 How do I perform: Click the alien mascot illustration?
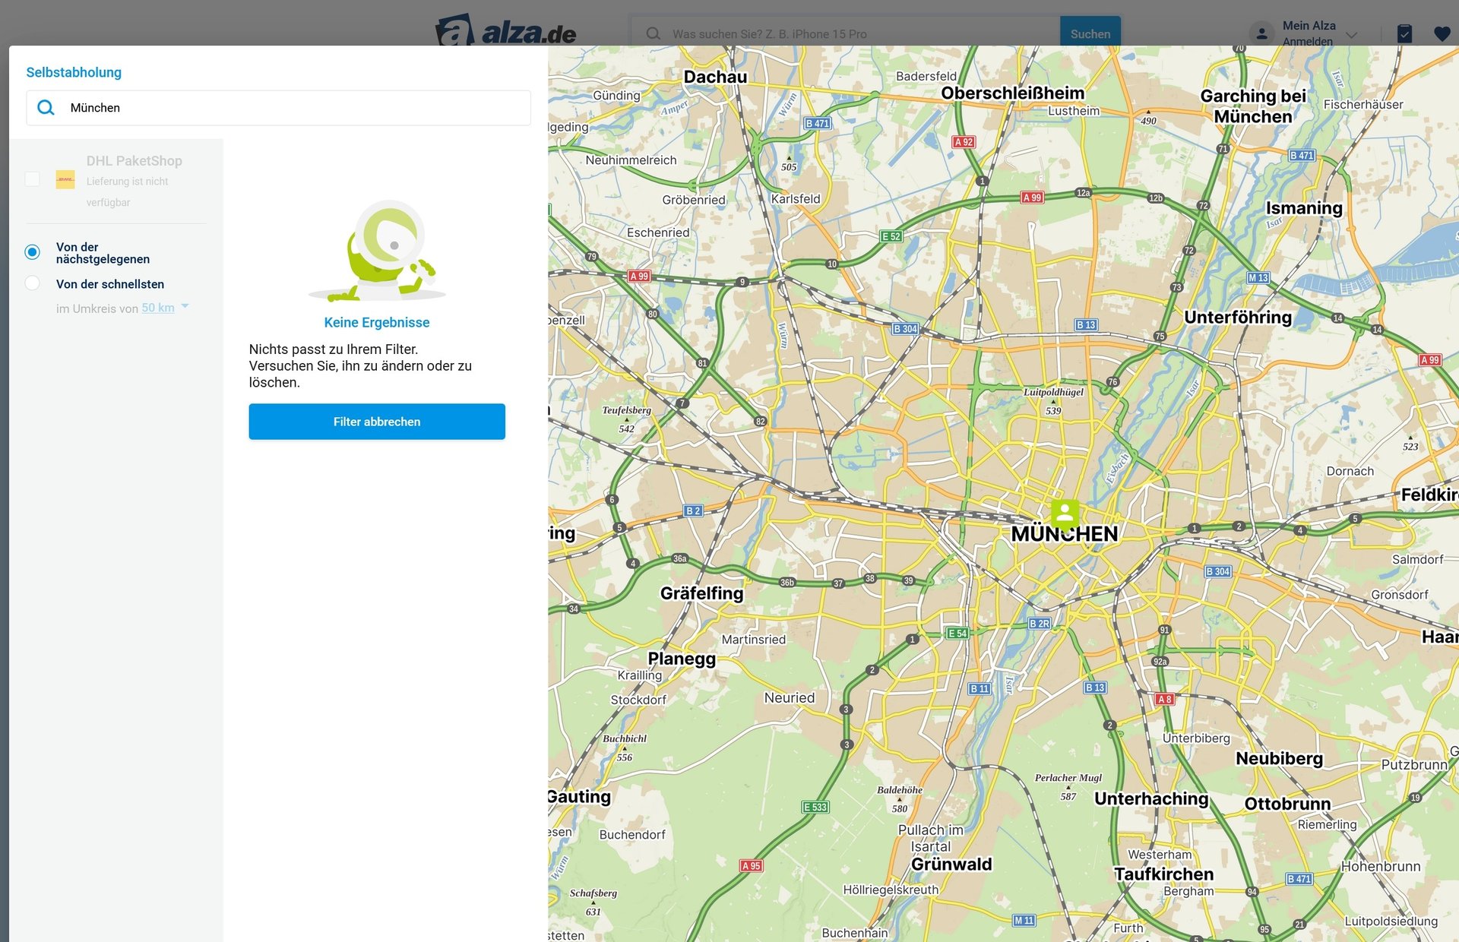[x=378, y=251]
